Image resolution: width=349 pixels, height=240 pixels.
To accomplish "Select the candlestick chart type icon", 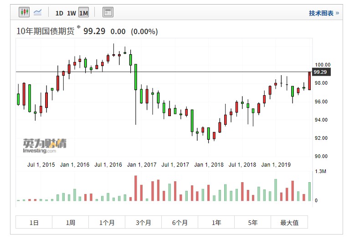I will pos(24,12).
